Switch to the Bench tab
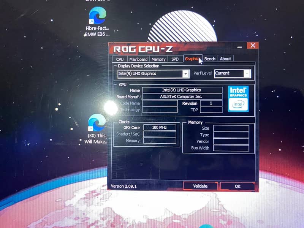The height and width of the screenshot is (228, 304). pyautogui.click(x=210, y=59)
